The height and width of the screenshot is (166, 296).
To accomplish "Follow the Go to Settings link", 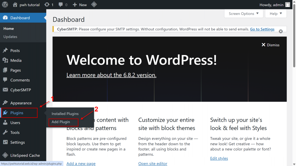I will tap(262, 29).
